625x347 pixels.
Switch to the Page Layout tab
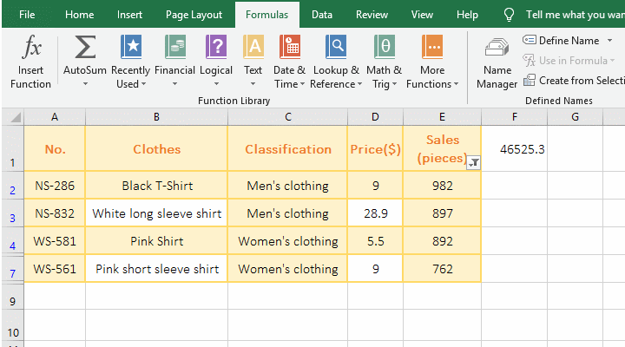click(x=194, y=15)
